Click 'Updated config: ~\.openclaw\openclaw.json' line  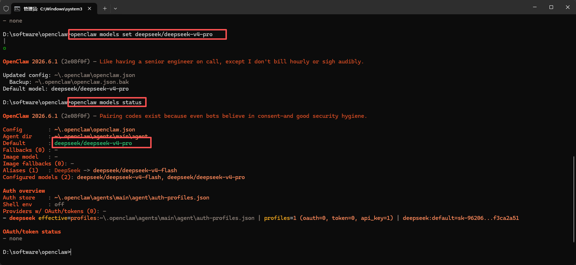(69, 75)
